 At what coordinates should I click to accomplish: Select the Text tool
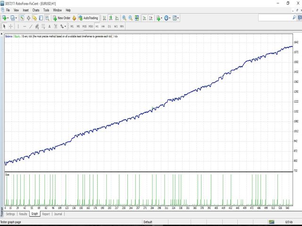pyautogui.click(x=50, y=26)
